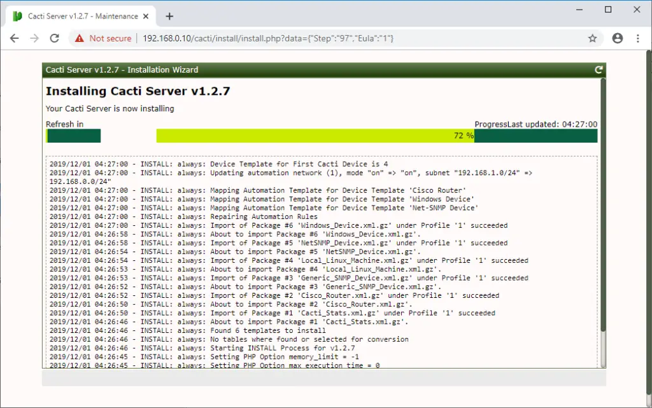Click the green Progress bar on the right
Viewport: 652px width, 408px height.
pyautogui.click(x=537, y=136)
